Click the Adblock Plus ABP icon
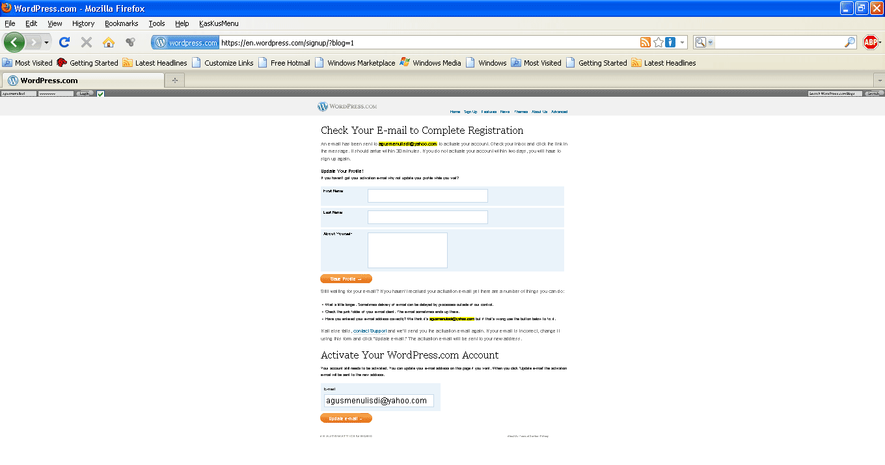The width and height of the screenshot is (885, 465). 870,42
